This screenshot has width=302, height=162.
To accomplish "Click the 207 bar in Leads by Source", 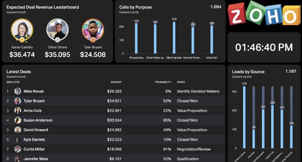I will (x=263, y=128).
